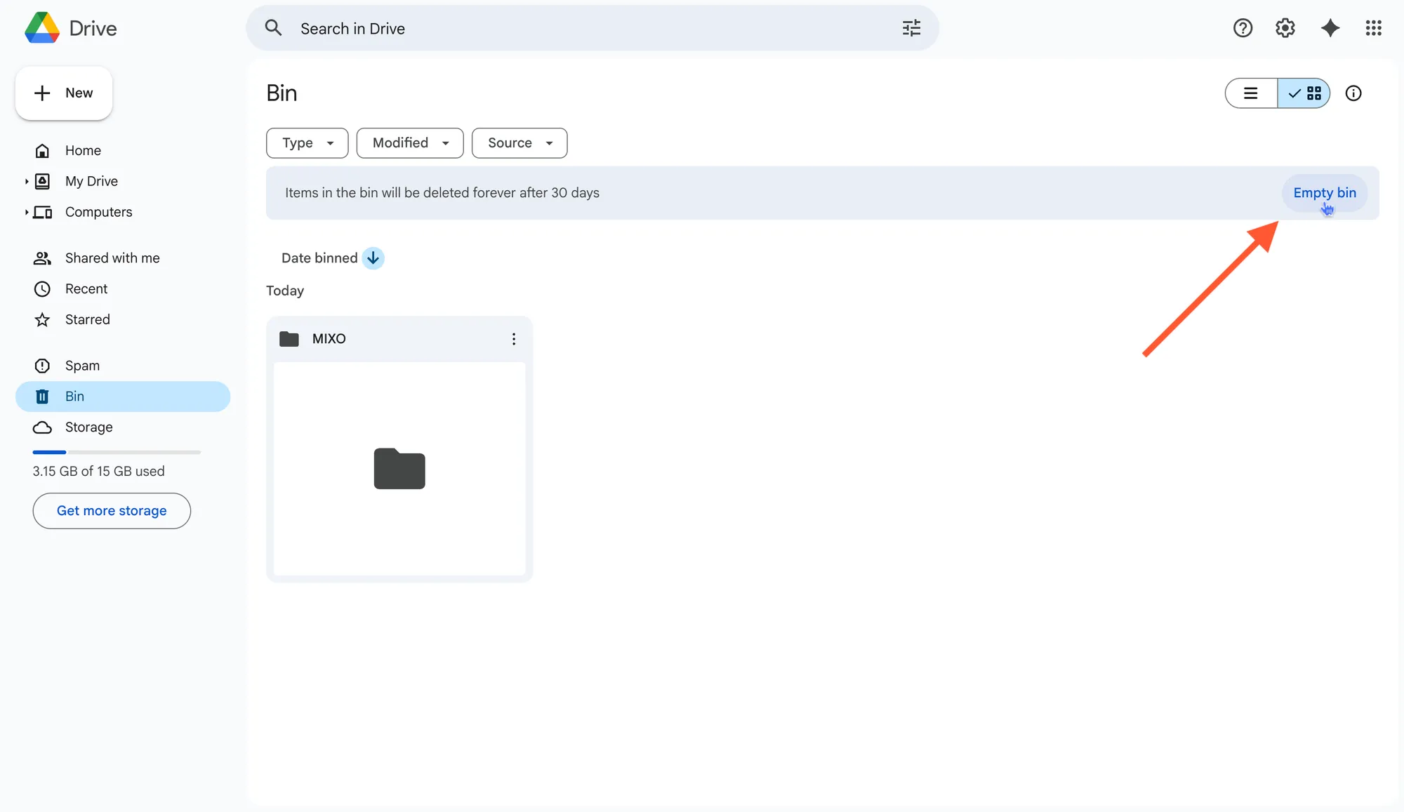The height and width of the screenshot is (812, 1404).
Task: Click the view details info icon
Action: 1353,93
